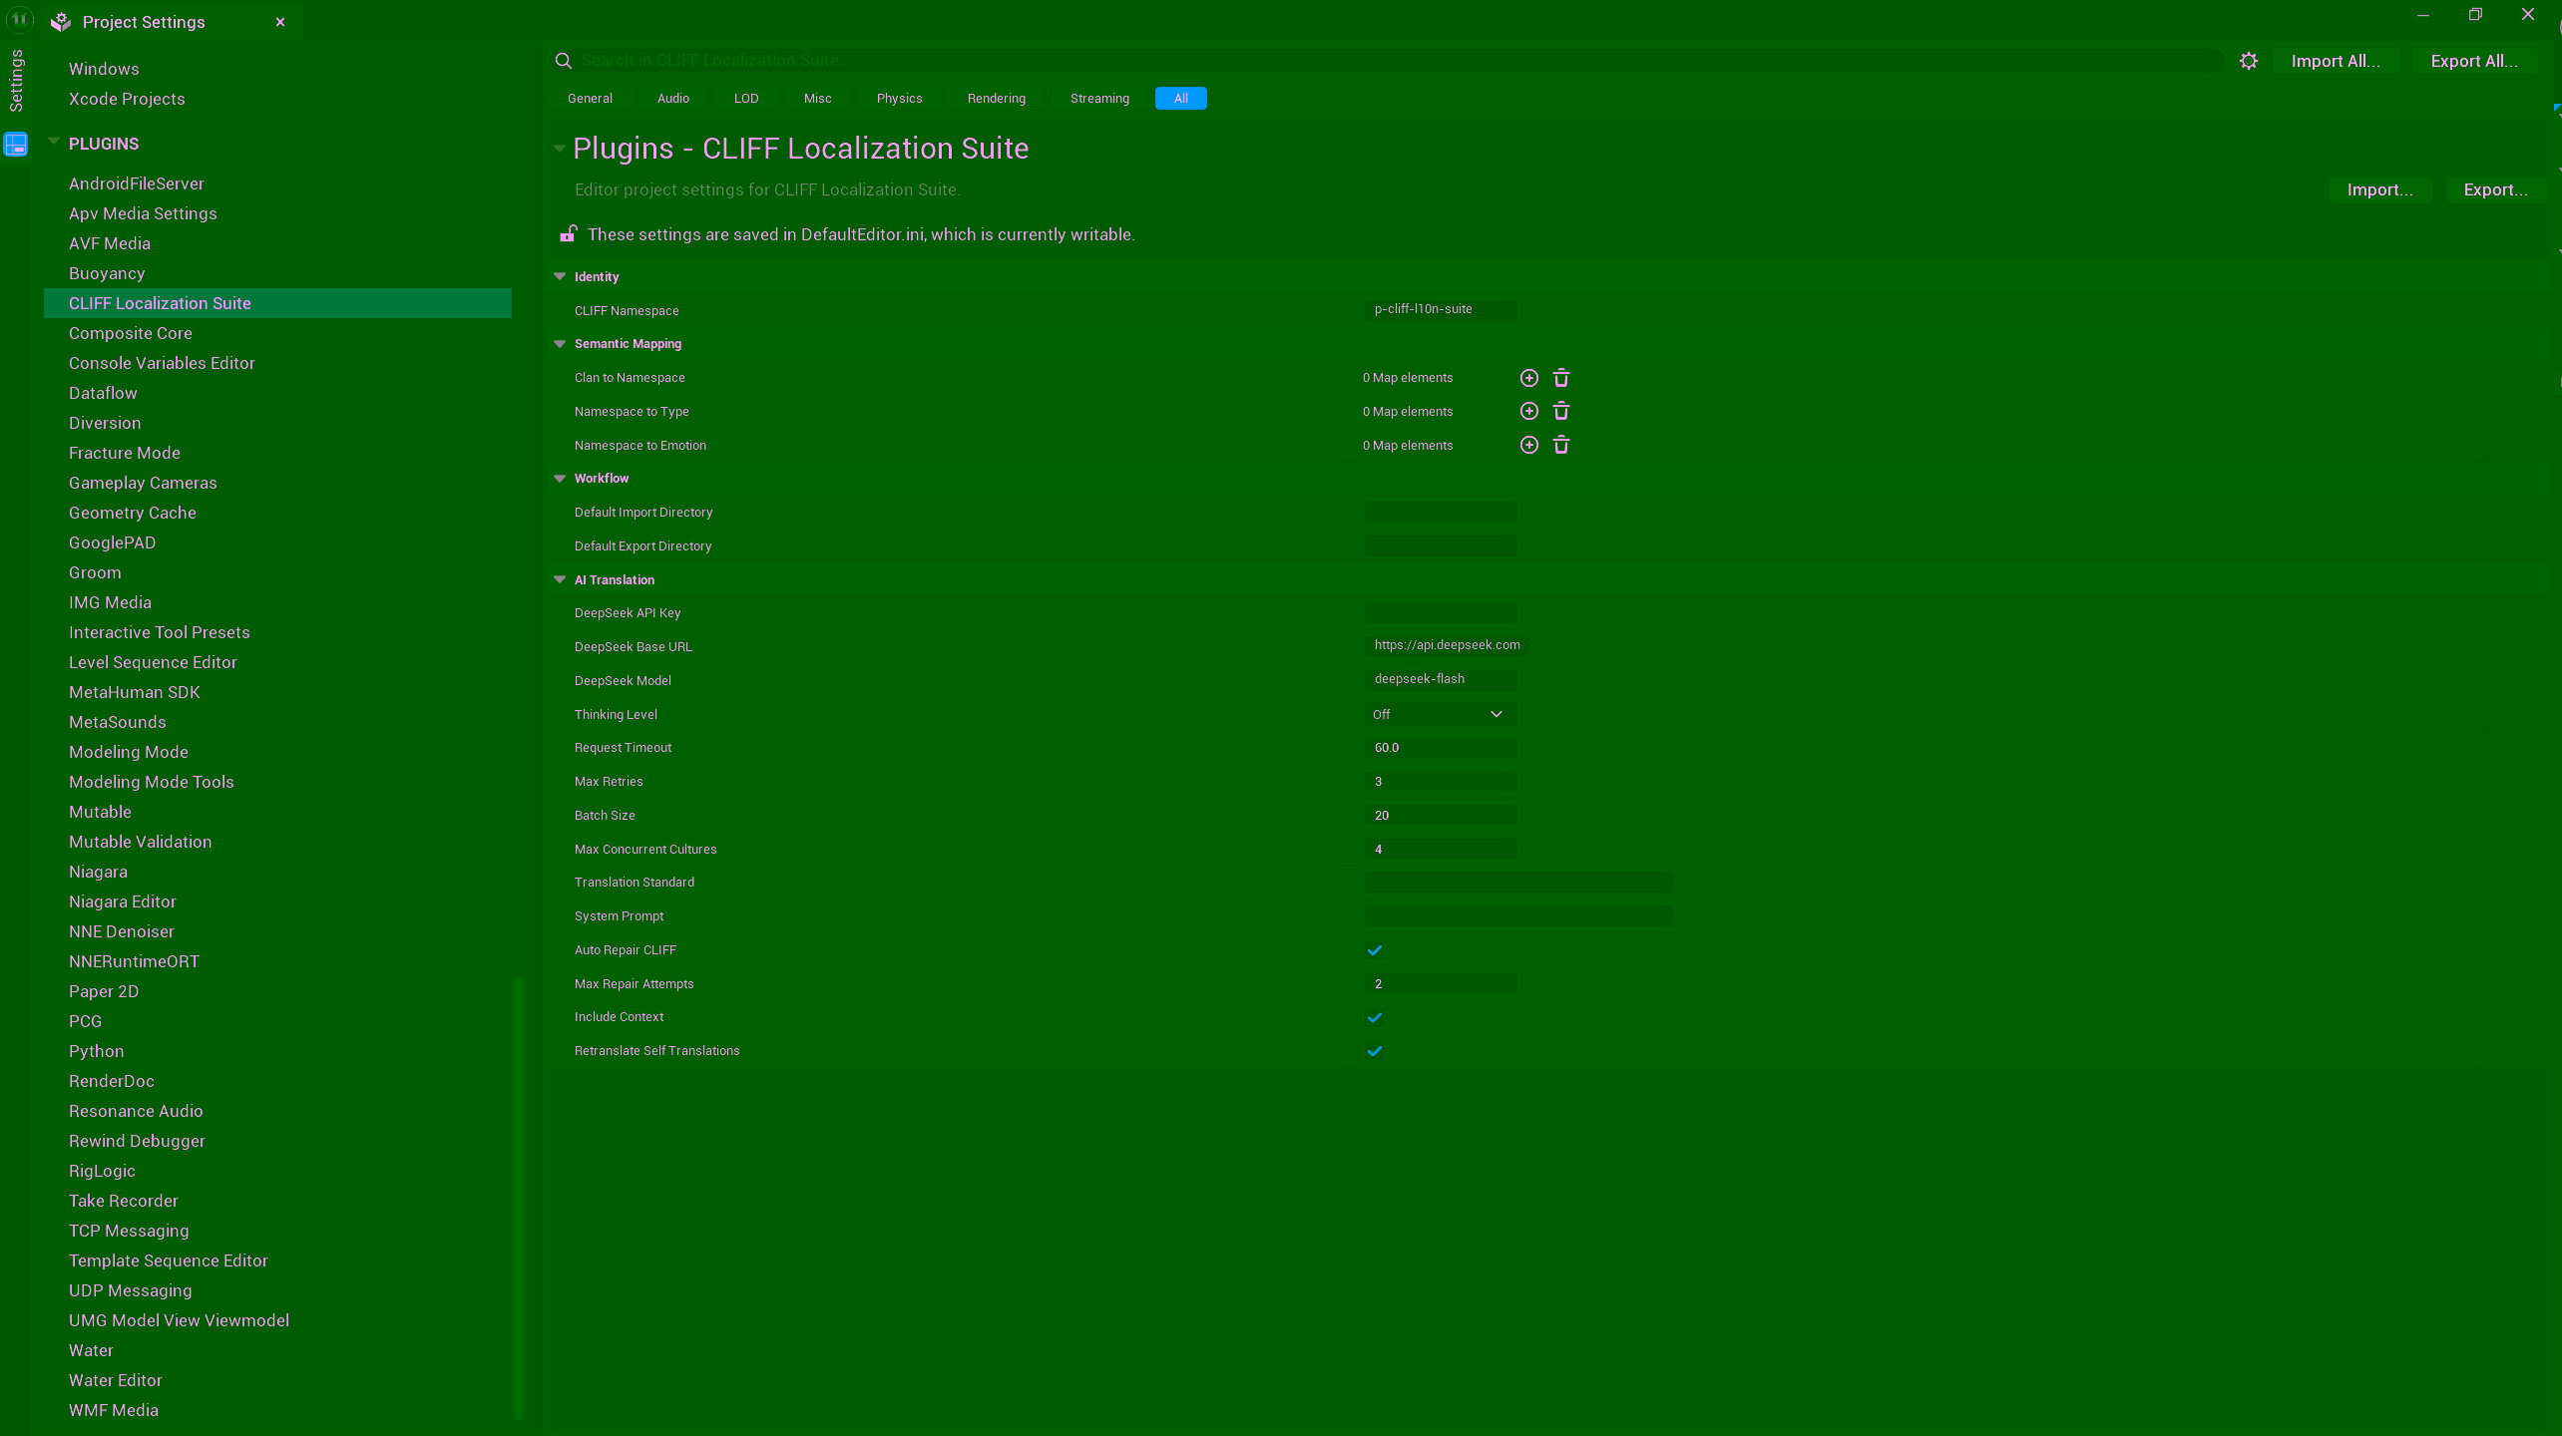
Task: Select the Audio filter tab
Action: click(x=673, y=99)
